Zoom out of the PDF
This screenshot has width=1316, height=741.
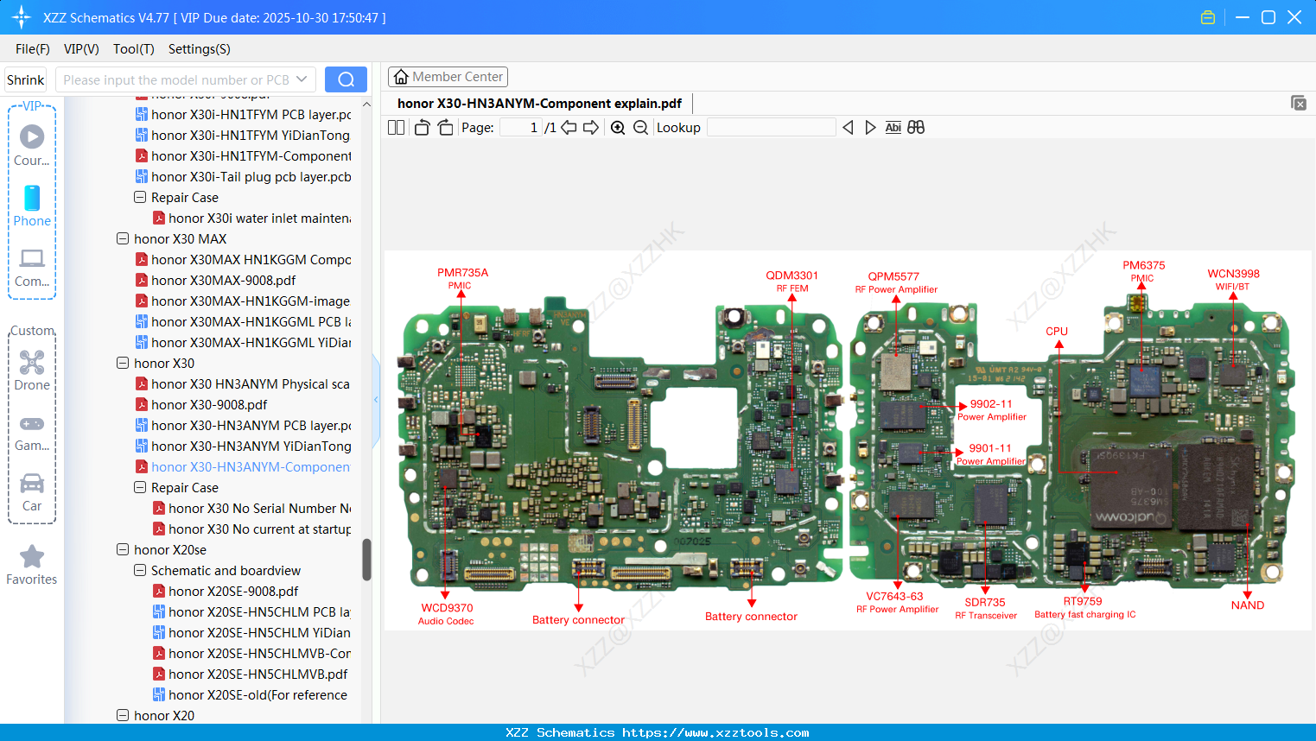pos(640,128)
